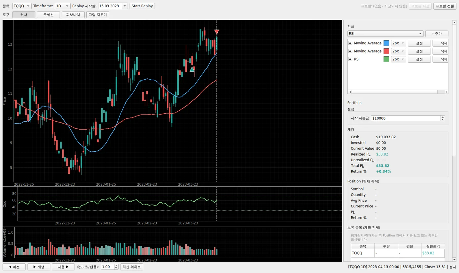
Task: Click the 수량 column header
Action: (x=386, y=246)
